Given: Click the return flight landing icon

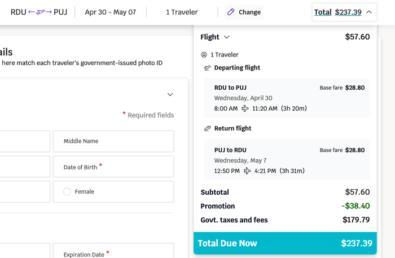Looking at the screenshot, I should coord(207,129).
